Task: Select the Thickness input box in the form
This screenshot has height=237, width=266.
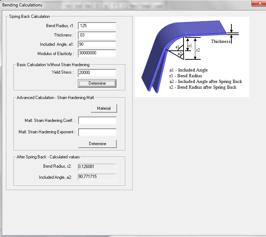Action: [97, 35]
